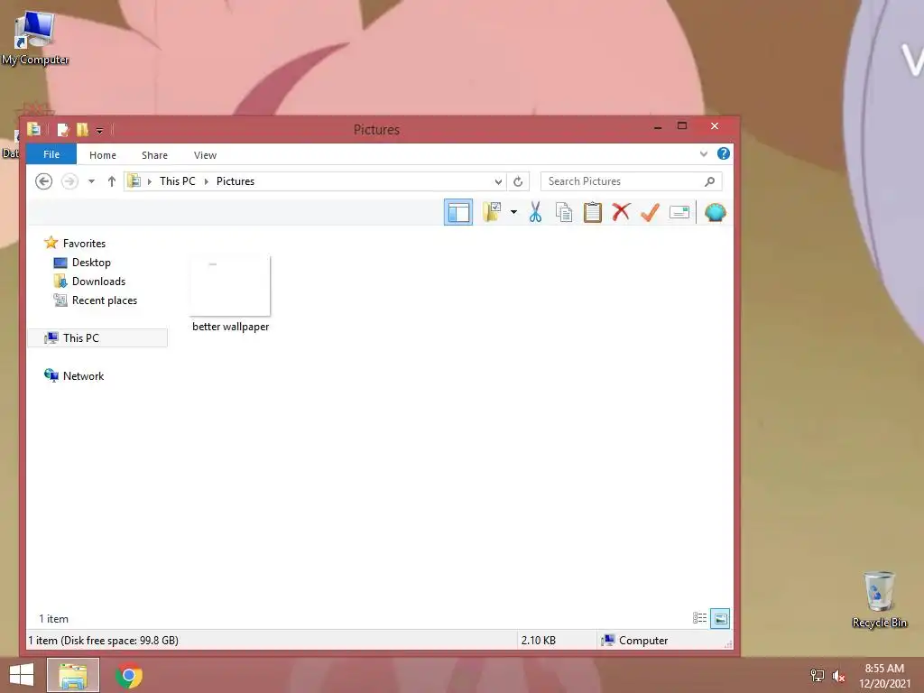Switch to the Share ribbon tab
924x693 pixels.
click(154, 155)
